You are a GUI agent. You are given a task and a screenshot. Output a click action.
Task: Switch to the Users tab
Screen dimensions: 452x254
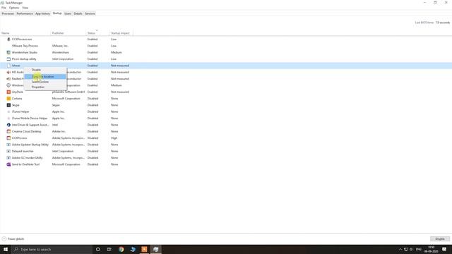pos(68,13)
